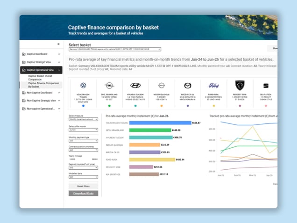
Task: Click the Kia Sportage brown bar
Action: tap(144, 174)
